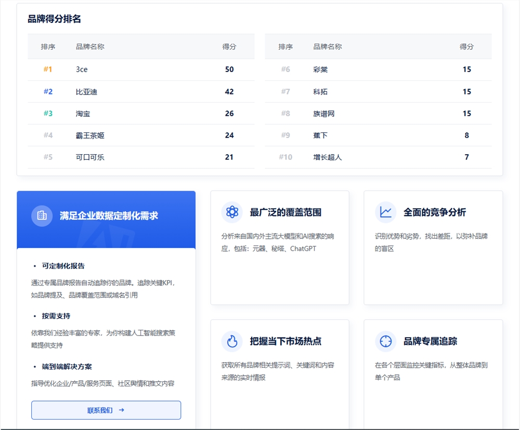The height and width of the screenshot is (430, 520).
Task: Select the #1 rank badge beside 3ce
Action: 48,69
